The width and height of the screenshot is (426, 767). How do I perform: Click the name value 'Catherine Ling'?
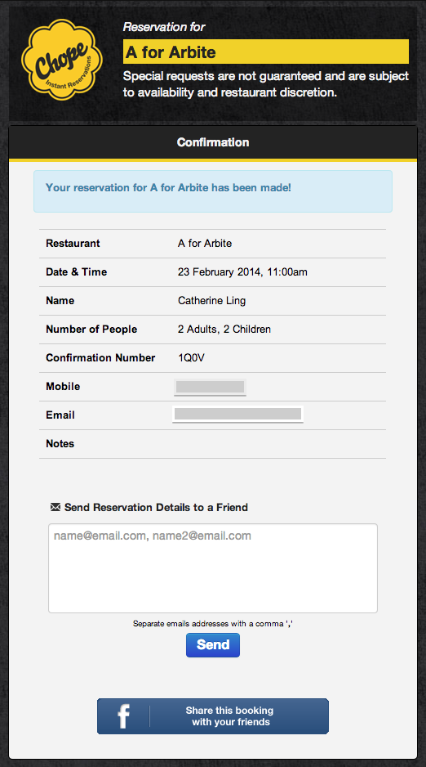pos(212,301)
